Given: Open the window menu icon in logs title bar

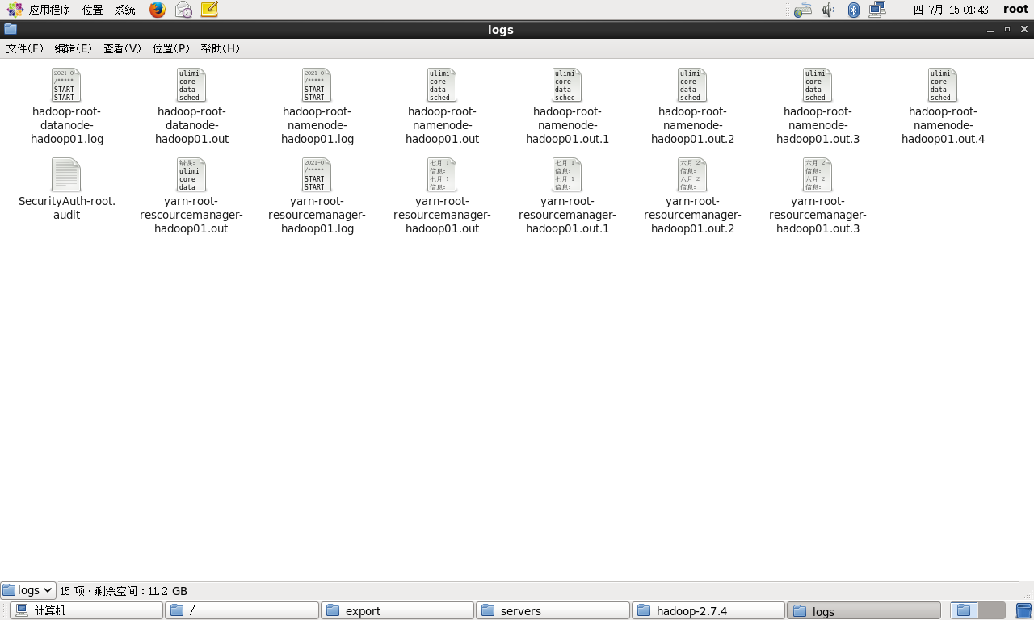Looking at the screenshot, I should pos(11,29).
